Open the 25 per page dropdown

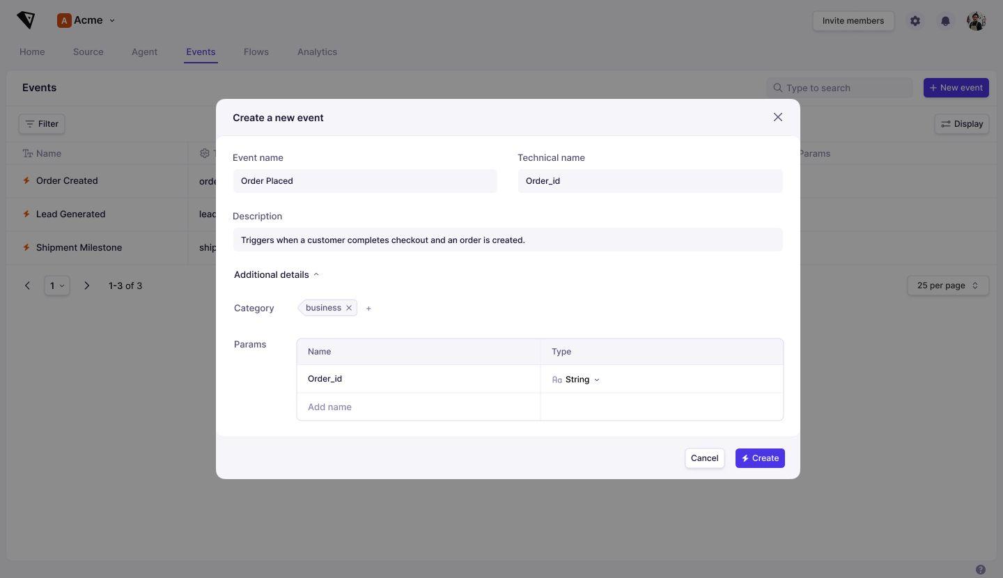[948, 286]
